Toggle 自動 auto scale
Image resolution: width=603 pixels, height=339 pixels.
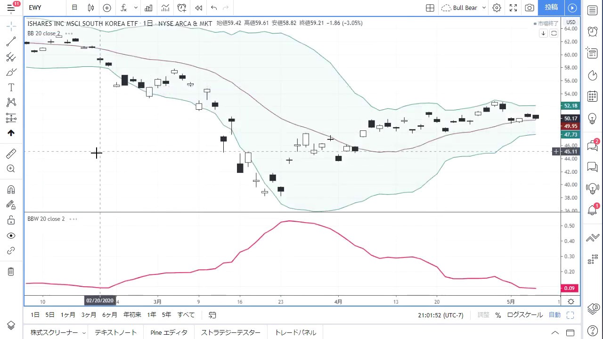tap(555, 315)
